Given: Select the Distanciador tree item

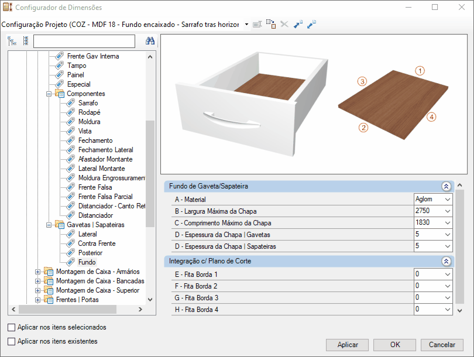Looking at the screenshot, I should 95,215.
